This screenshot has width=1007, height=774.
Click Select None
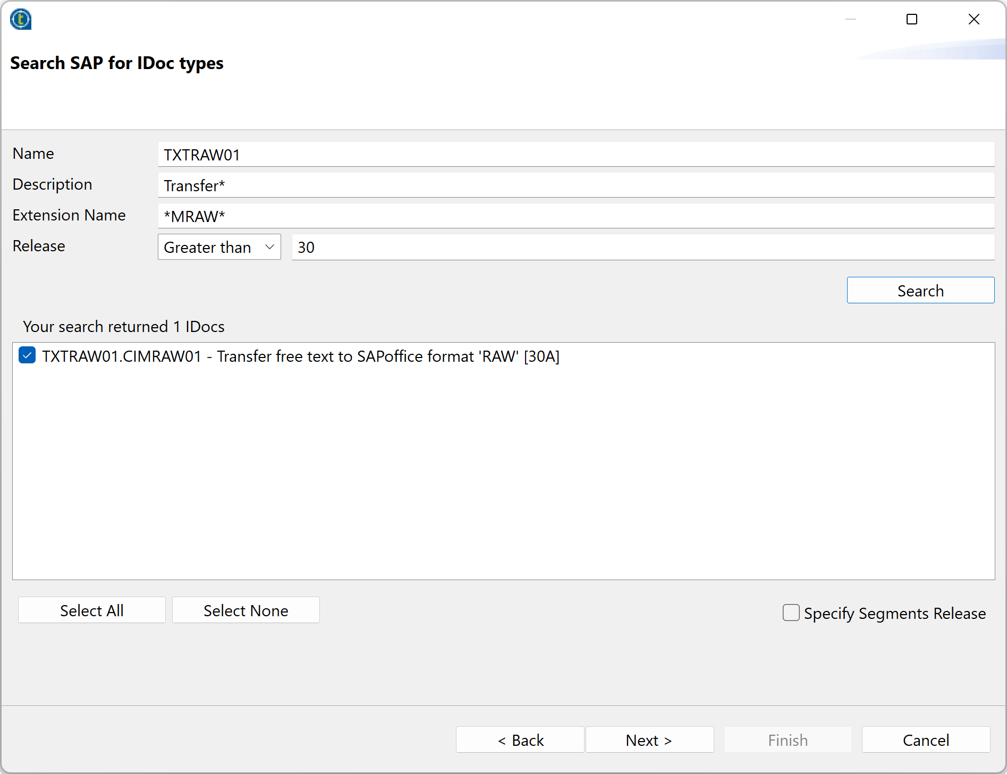[x=246, y=610]
